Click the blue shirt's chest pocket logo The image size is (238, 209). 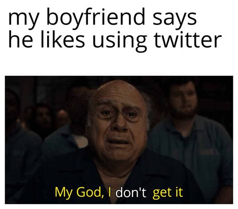click(207, 152)
